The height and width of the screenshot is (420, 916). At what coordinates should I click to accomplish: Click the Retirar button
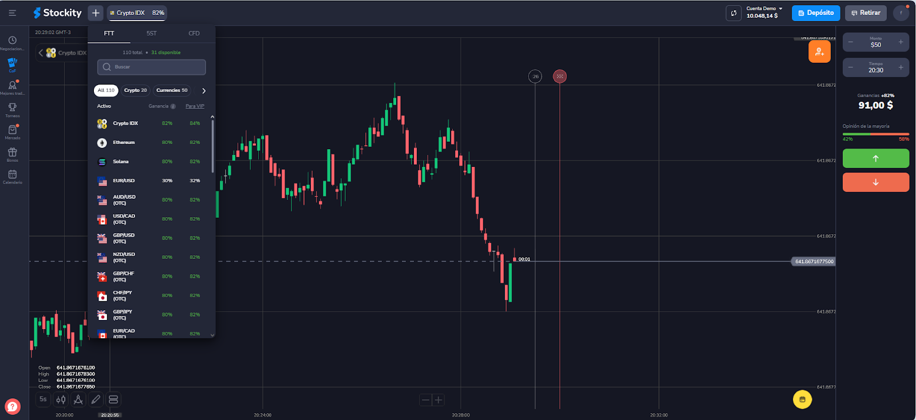(x=866, y=13)
